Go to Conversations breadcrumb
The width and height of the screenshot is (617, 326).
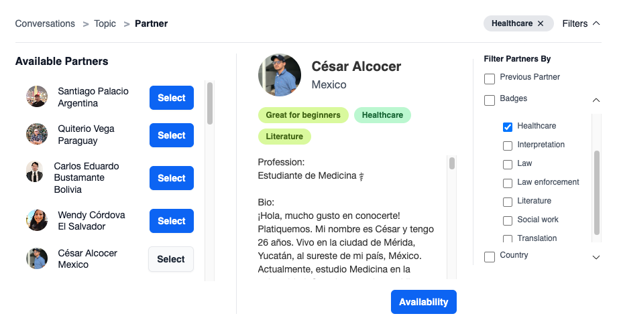(x=45, y=23)
